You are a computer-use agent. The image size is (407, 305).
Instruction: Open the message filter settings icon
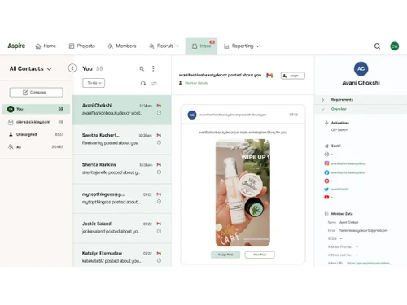(154, 84)
